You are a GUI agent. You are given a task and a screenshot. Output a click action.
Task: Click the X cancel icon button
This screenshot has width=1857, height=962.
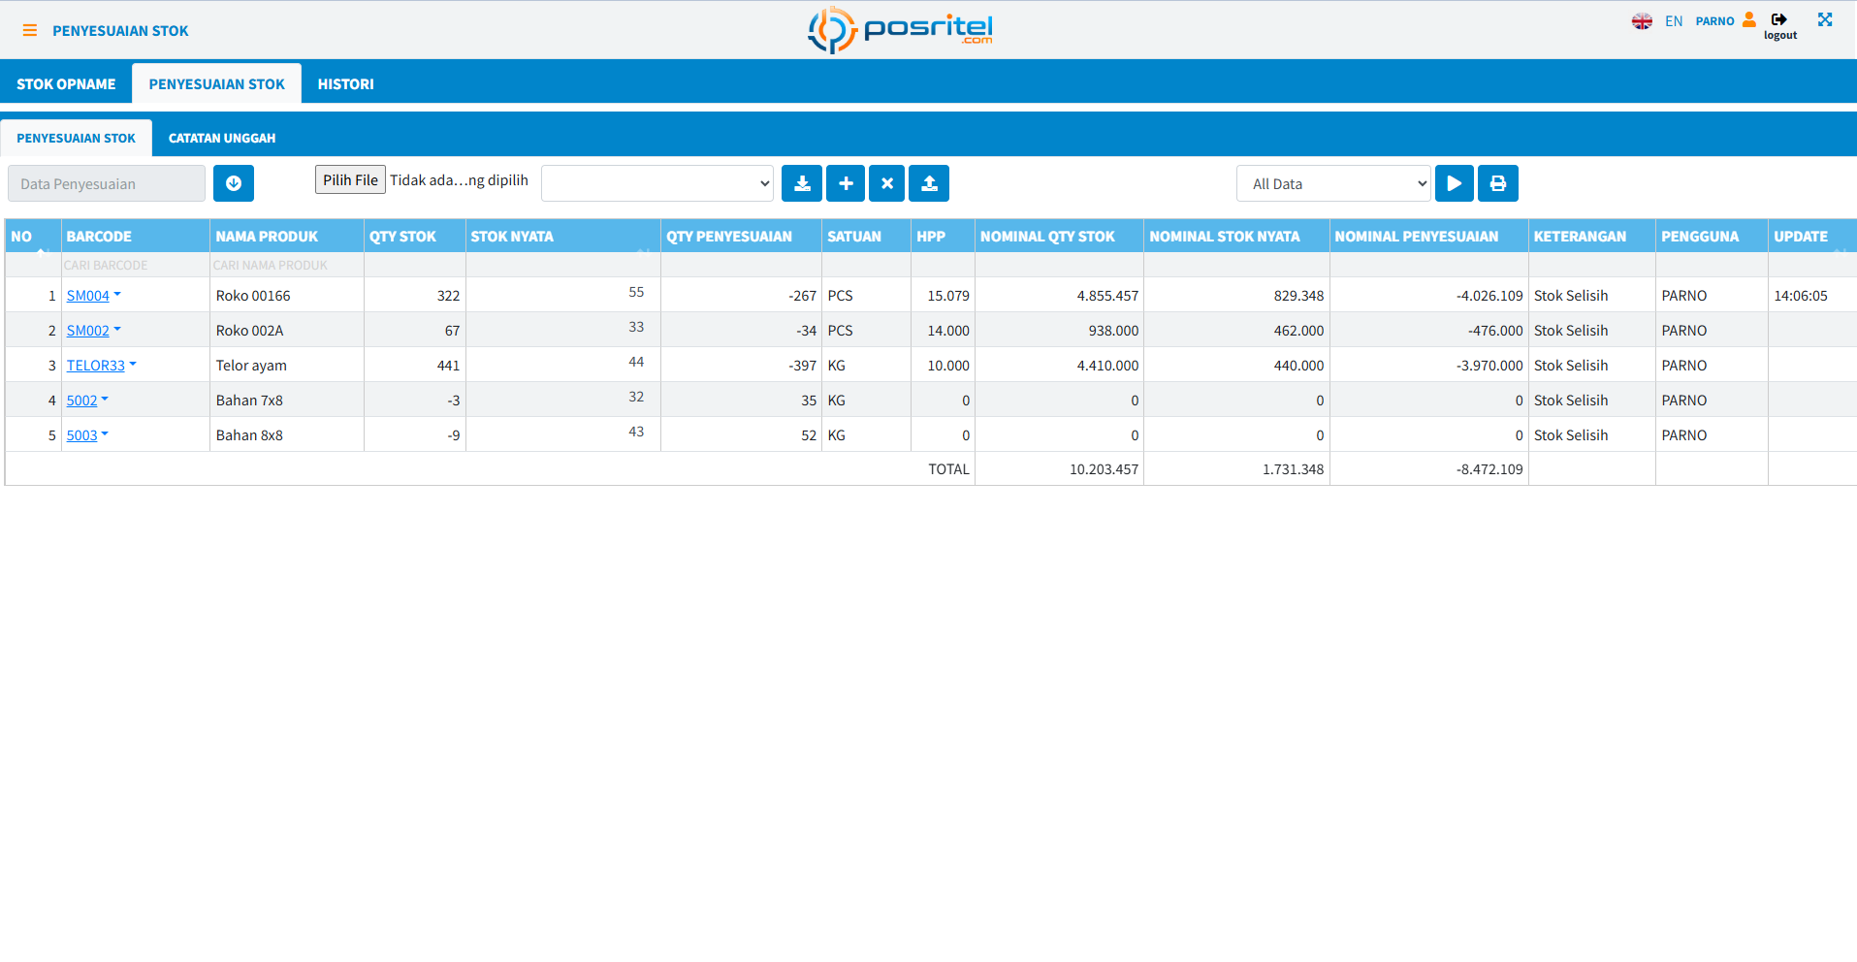pos(887,183)
